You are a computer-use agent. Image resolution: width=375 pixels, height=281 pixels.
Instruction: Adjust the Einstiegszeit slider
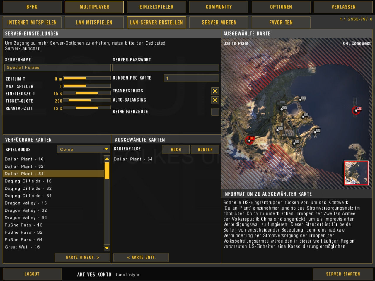coord(87,93)
